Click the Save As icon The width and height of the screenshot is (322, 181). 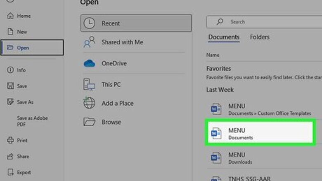pyautogui.click(x=10, y=102)
